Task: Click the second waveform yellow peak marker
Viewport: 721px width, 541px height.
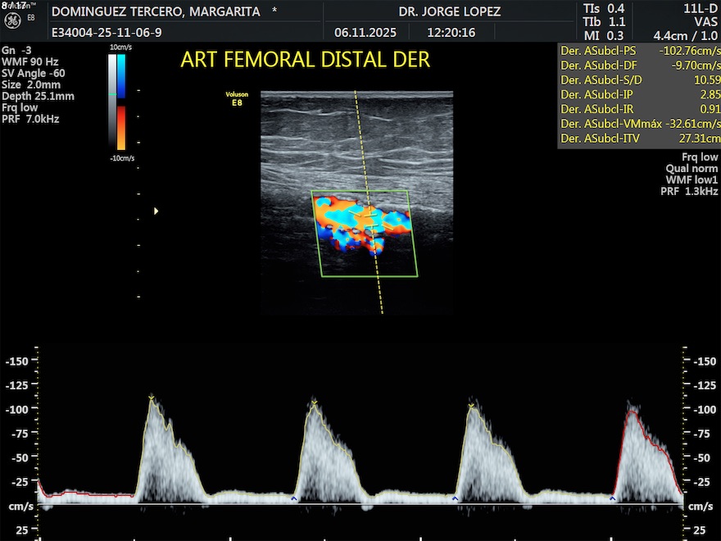Action: coord(314,402)
